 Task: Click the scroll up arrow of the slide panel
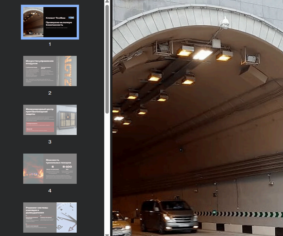click(x=107, y=2)
